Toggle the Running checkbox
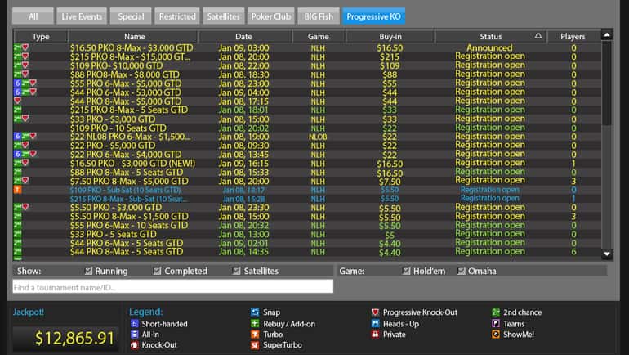 pyautogui.click(x=88, y=272)
